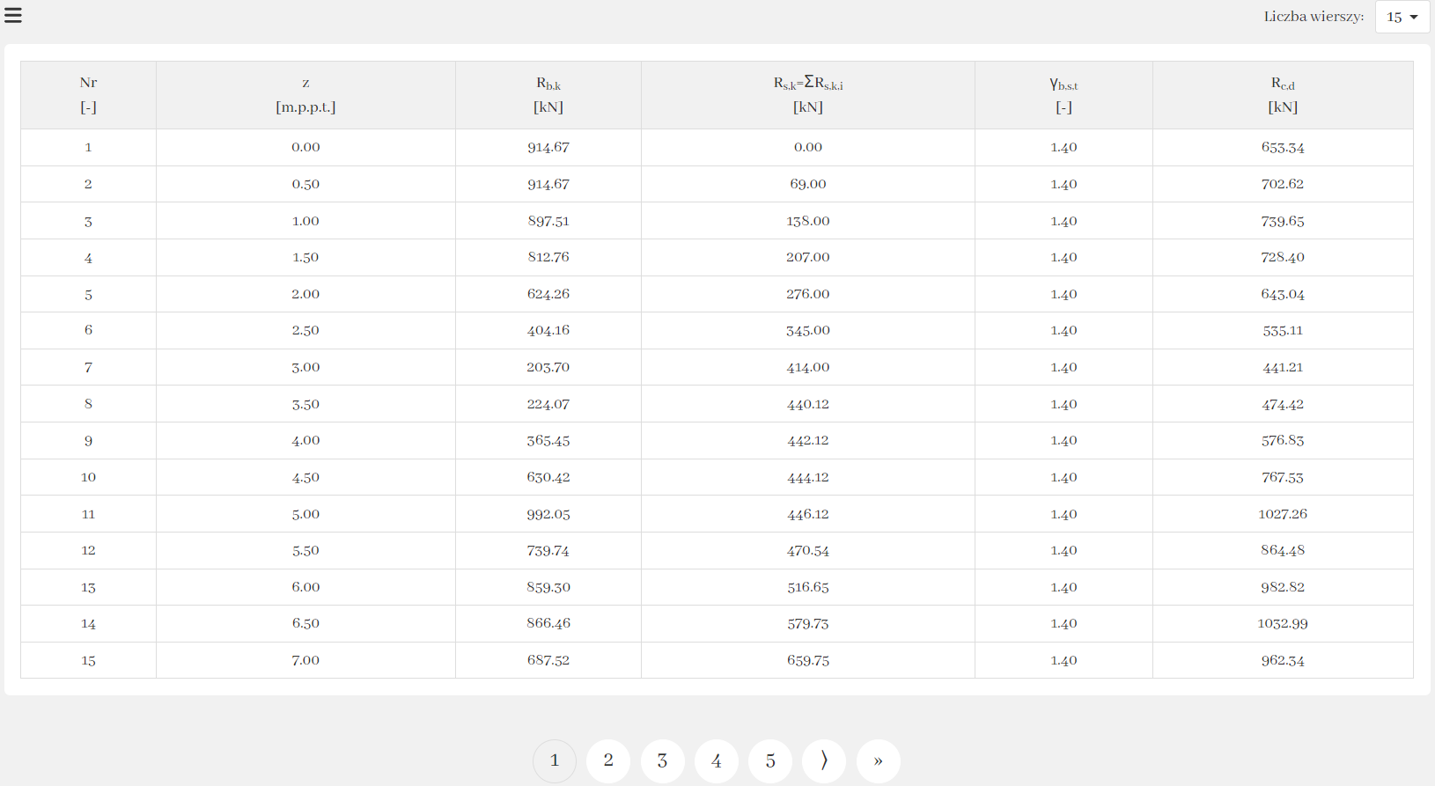Go to pagination page 4

717,760
